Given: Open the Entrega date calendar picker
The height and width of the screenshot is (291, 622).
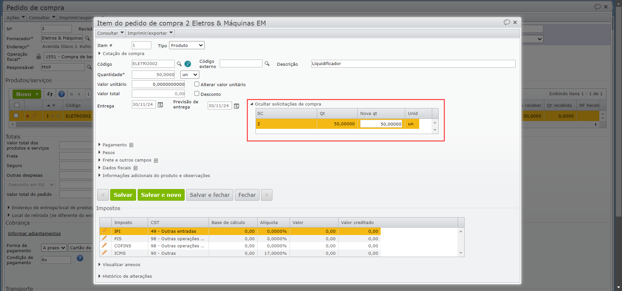Looking at the screenshot, I should pos(160,105).
